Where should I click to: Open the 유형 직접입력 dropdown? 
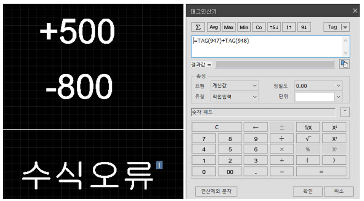point(235,97)
